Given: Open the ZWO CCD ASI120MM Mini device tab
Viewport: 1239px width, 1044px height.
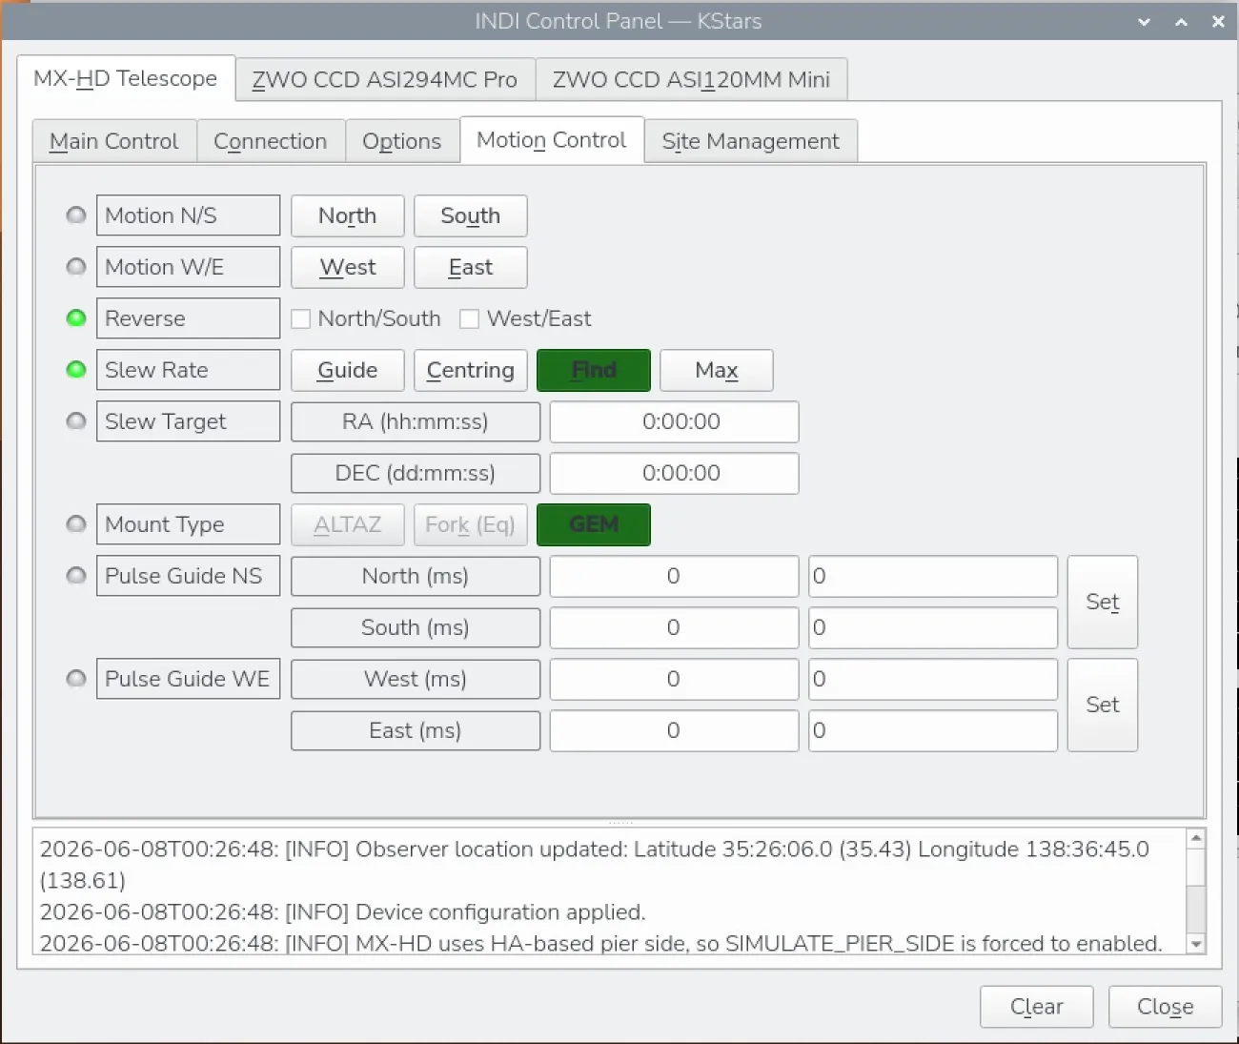Looking at the screenshot, I should 691,80.
